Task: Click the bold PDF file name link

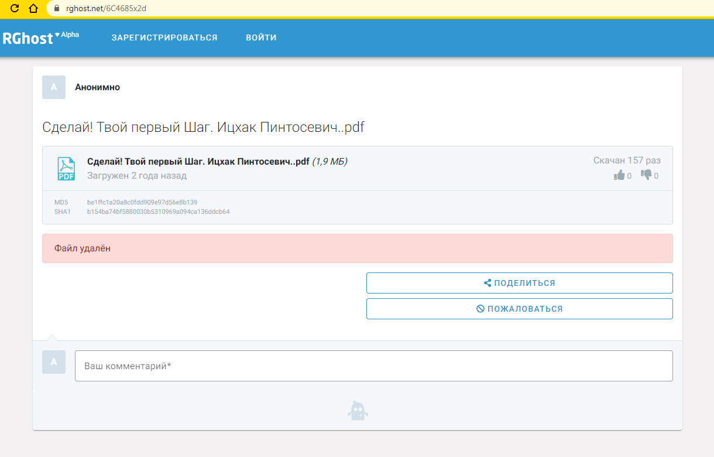Action: click(x=198, y=162)
